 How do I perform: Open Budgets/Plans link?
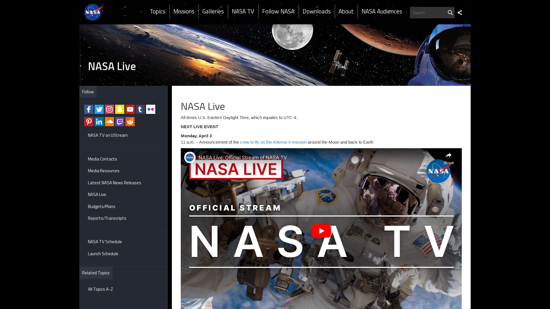(101, 207)
